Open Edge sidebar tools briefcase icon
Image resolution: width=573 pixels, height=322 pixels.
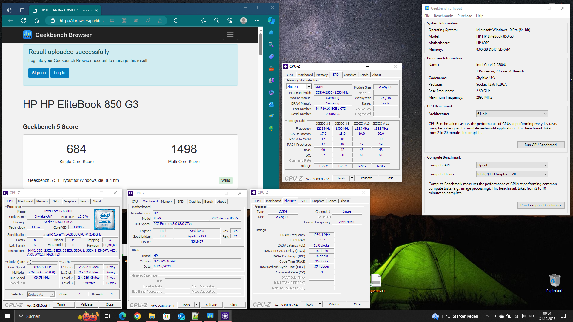[271, 69]
